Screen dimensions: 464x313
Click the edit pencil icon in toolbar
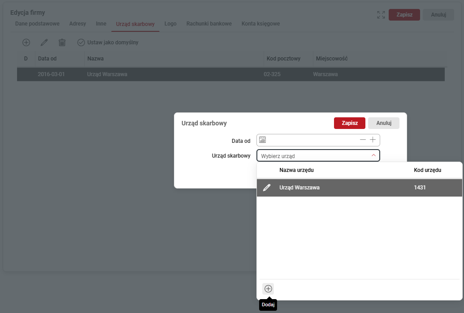(x=44, y=43)
